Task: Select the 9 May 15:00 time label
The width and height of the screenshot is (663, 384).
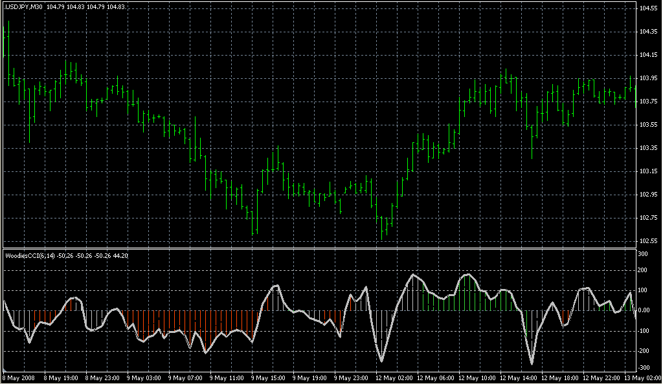Action: (x=266, y=378)
